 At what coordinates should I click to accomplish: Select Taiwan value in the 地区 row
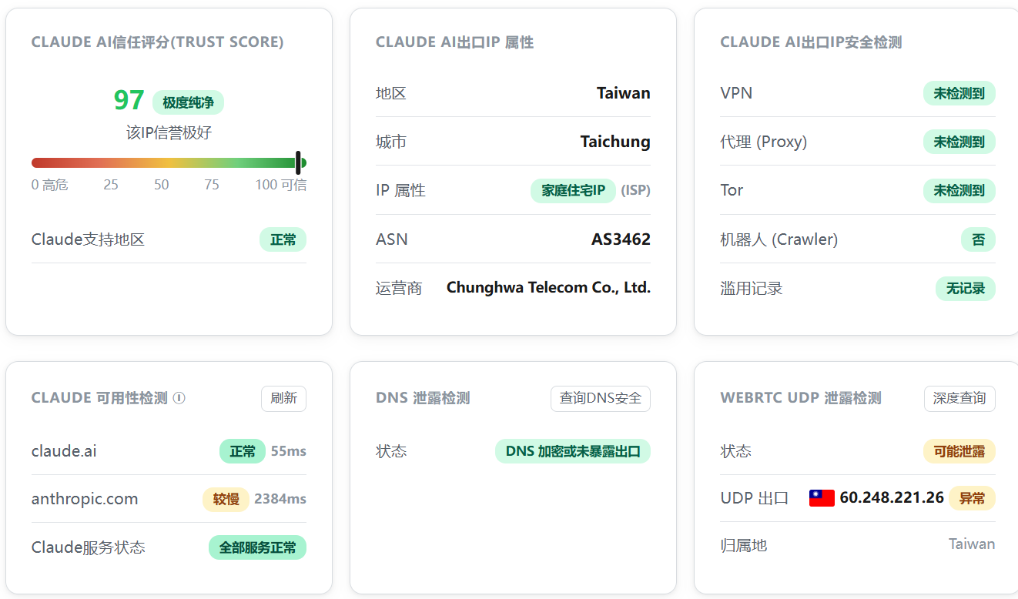point(624,93)
